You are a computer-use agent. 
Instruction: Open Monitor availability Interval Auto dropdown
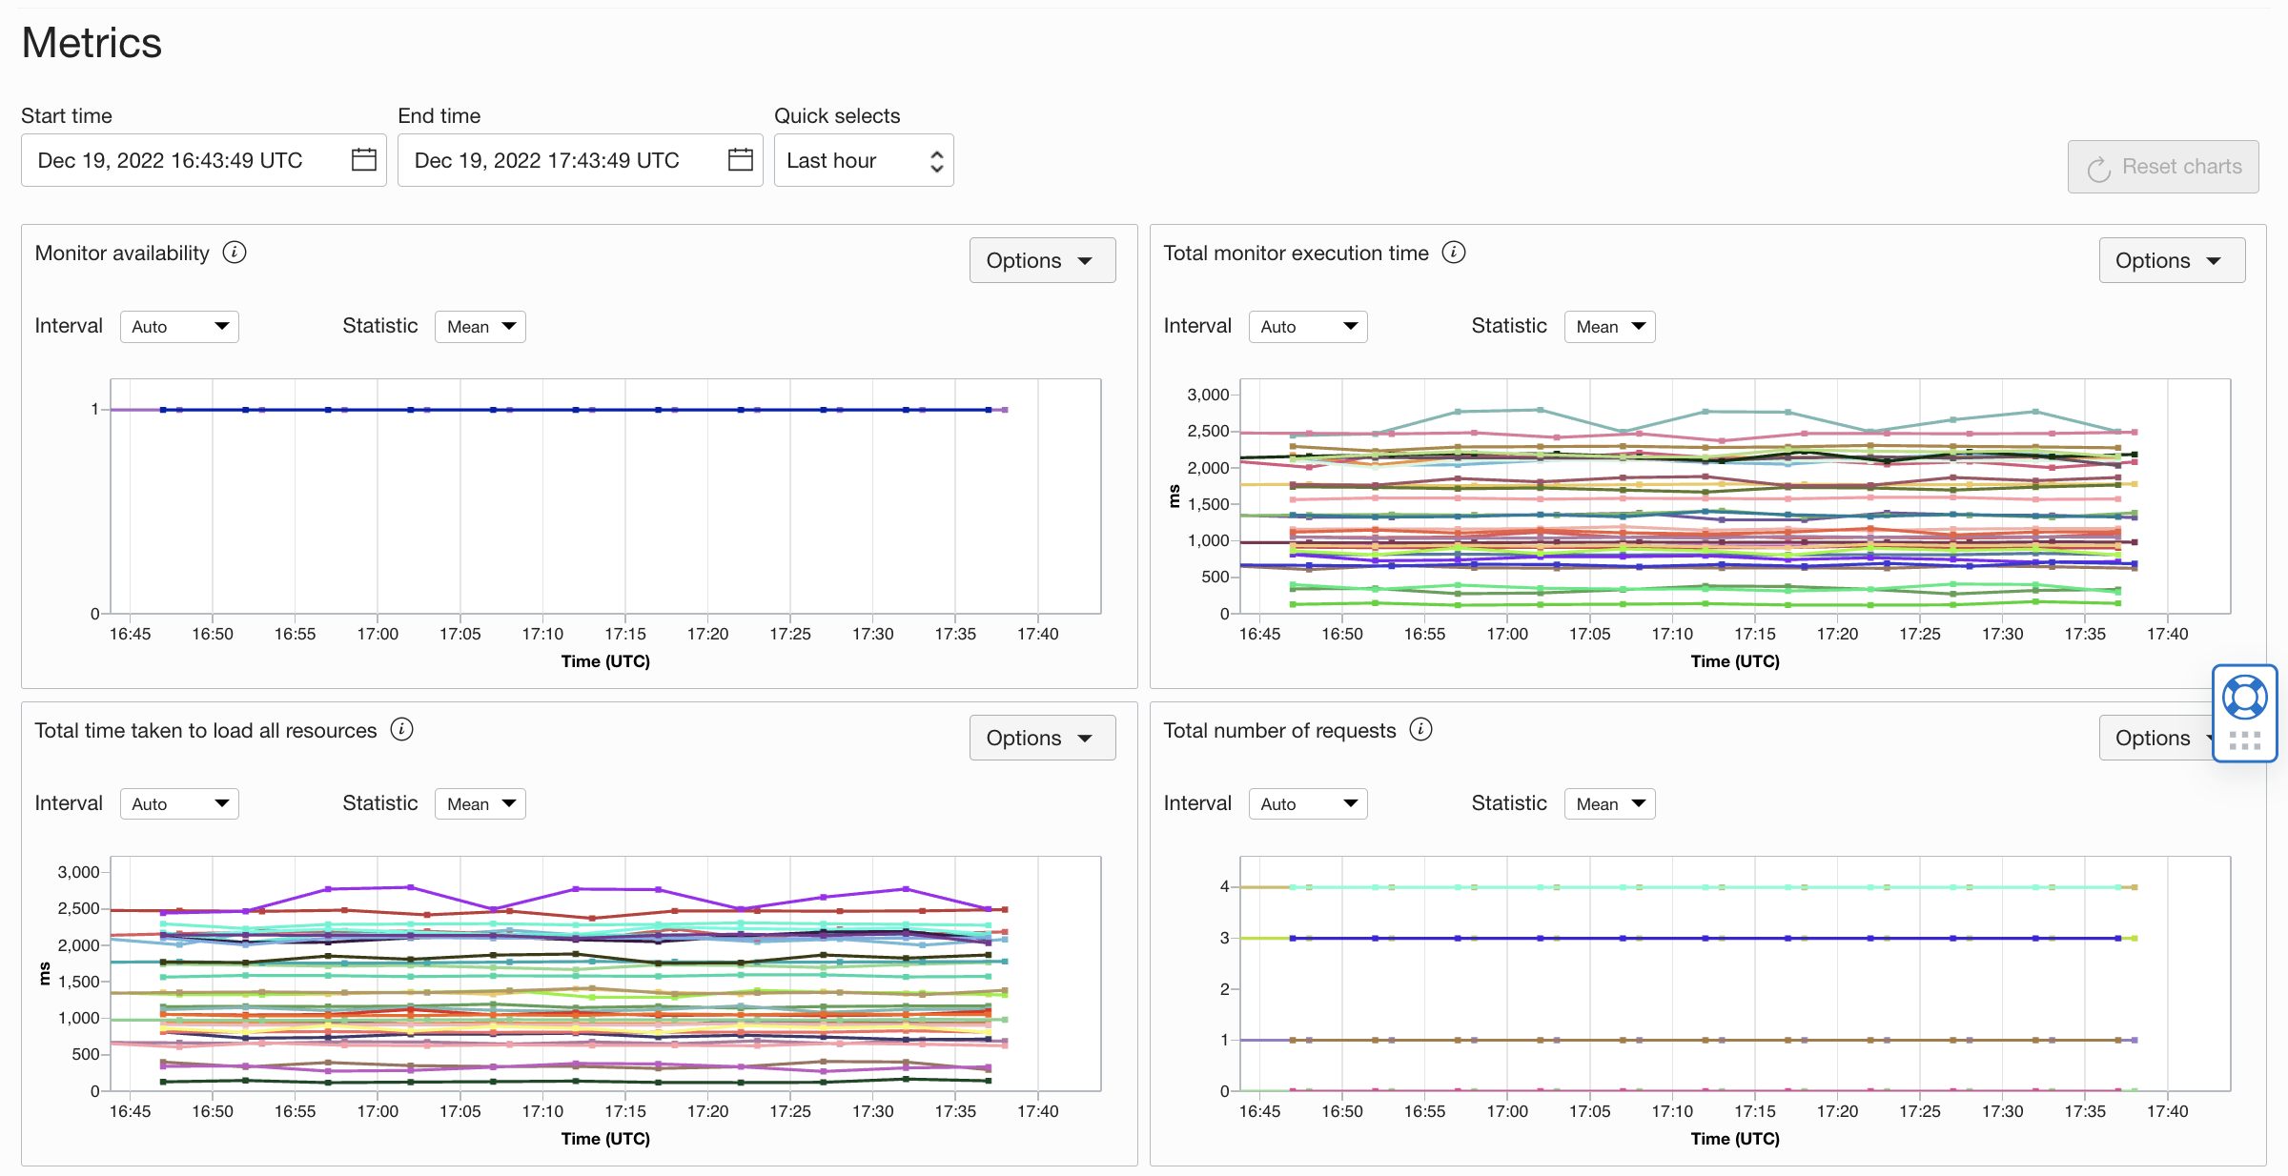click(179, 327)
